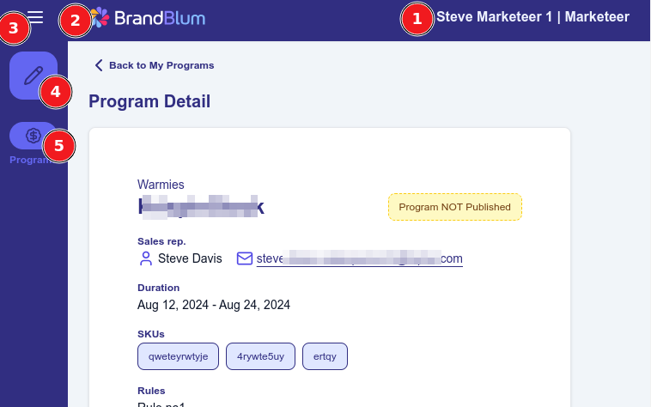651x407 pixels.
Task: Click the envelope icon before the email
Action: (x=245, y=258)
